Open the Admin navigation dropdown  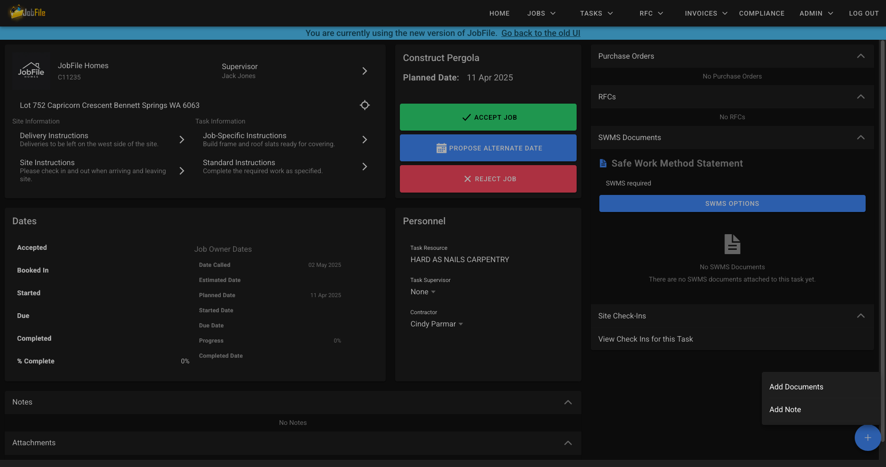[816, 13]
